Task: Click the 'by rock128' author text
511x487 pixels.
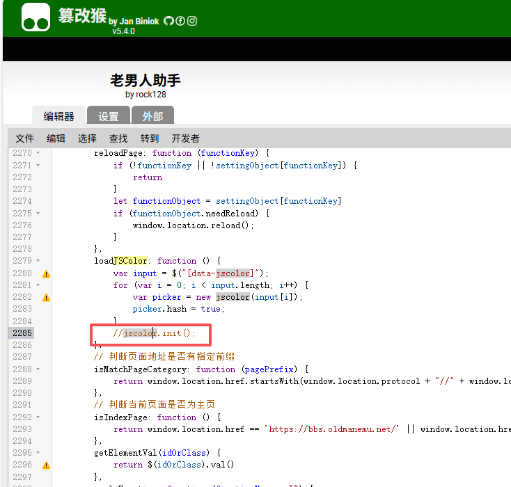Action: click(146, 95)
